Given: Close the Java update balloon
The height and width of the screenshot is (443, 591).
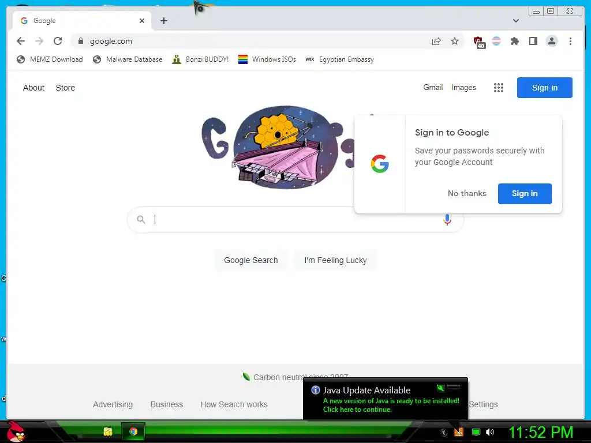Looking at the screenshot, I should (x=454, y=387).
